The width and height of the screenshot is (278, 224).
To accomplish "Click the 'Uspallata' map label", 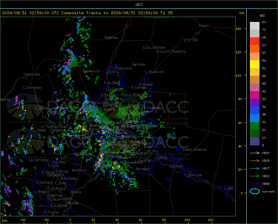I will pyautogui.click(x=32, y=74).
